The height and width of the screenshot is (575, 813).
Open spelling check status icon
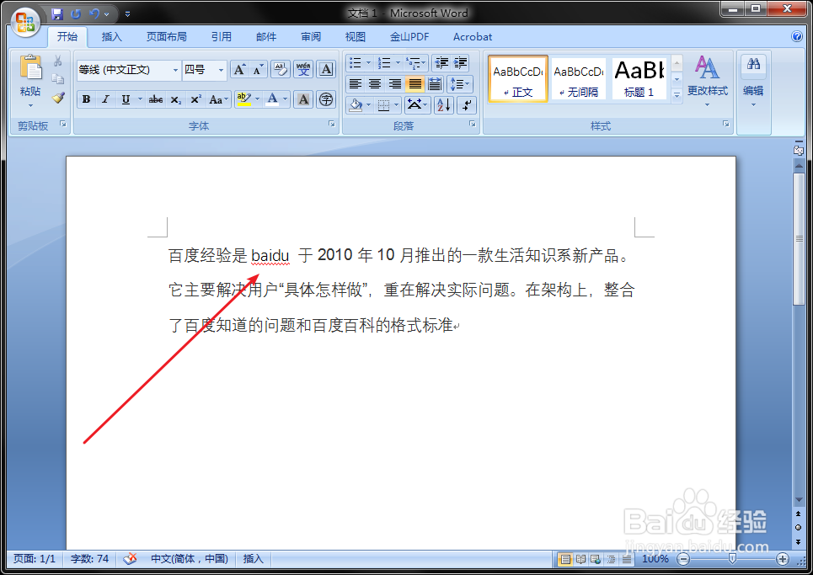[x=130, y=558]
